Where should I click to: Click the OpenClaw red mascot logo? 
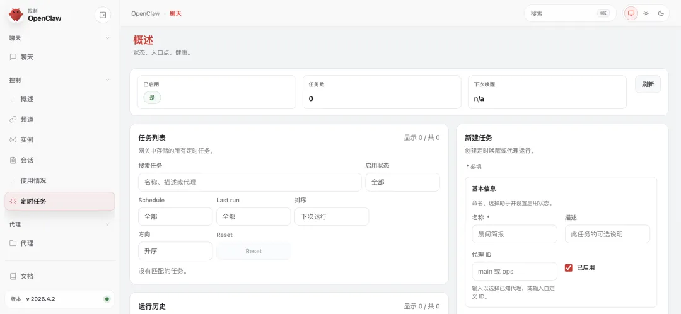pyautogui.click(x=16, y=15)
